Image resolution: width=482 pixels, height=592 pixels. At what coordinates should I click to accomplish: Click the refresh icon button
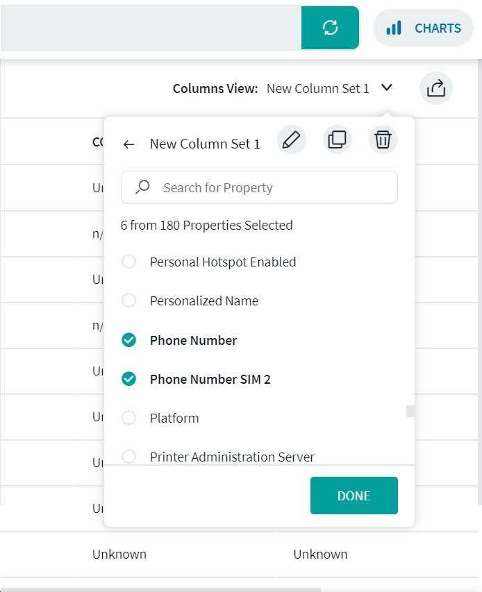pyautogui.click(x=330, y=28)
